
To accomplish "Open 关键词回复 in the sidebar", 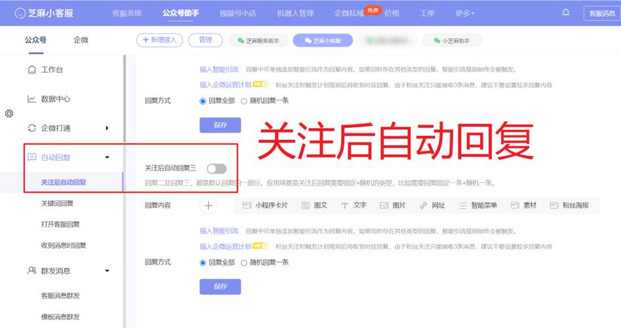I will (x=57, y=203).
